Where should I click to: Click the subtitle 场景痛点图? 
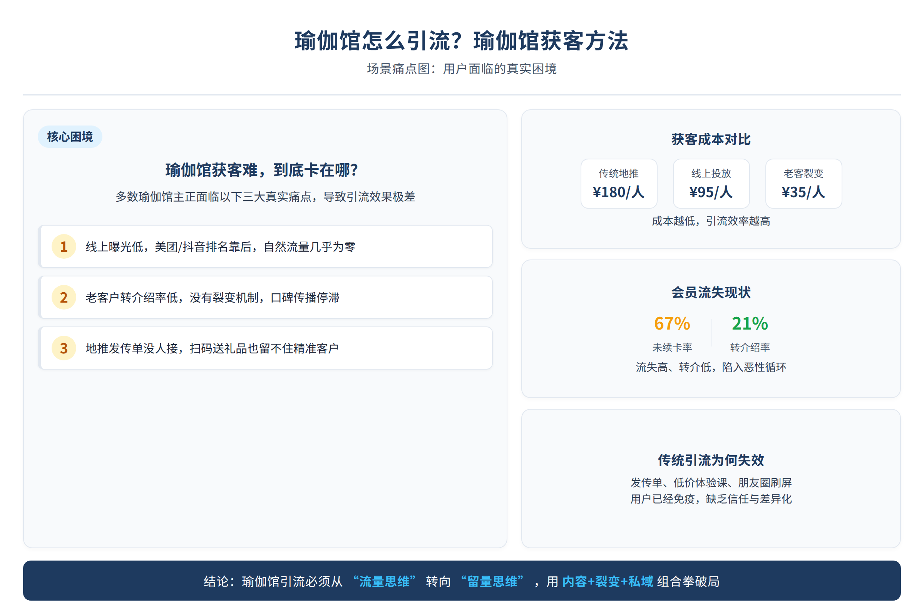462,69
